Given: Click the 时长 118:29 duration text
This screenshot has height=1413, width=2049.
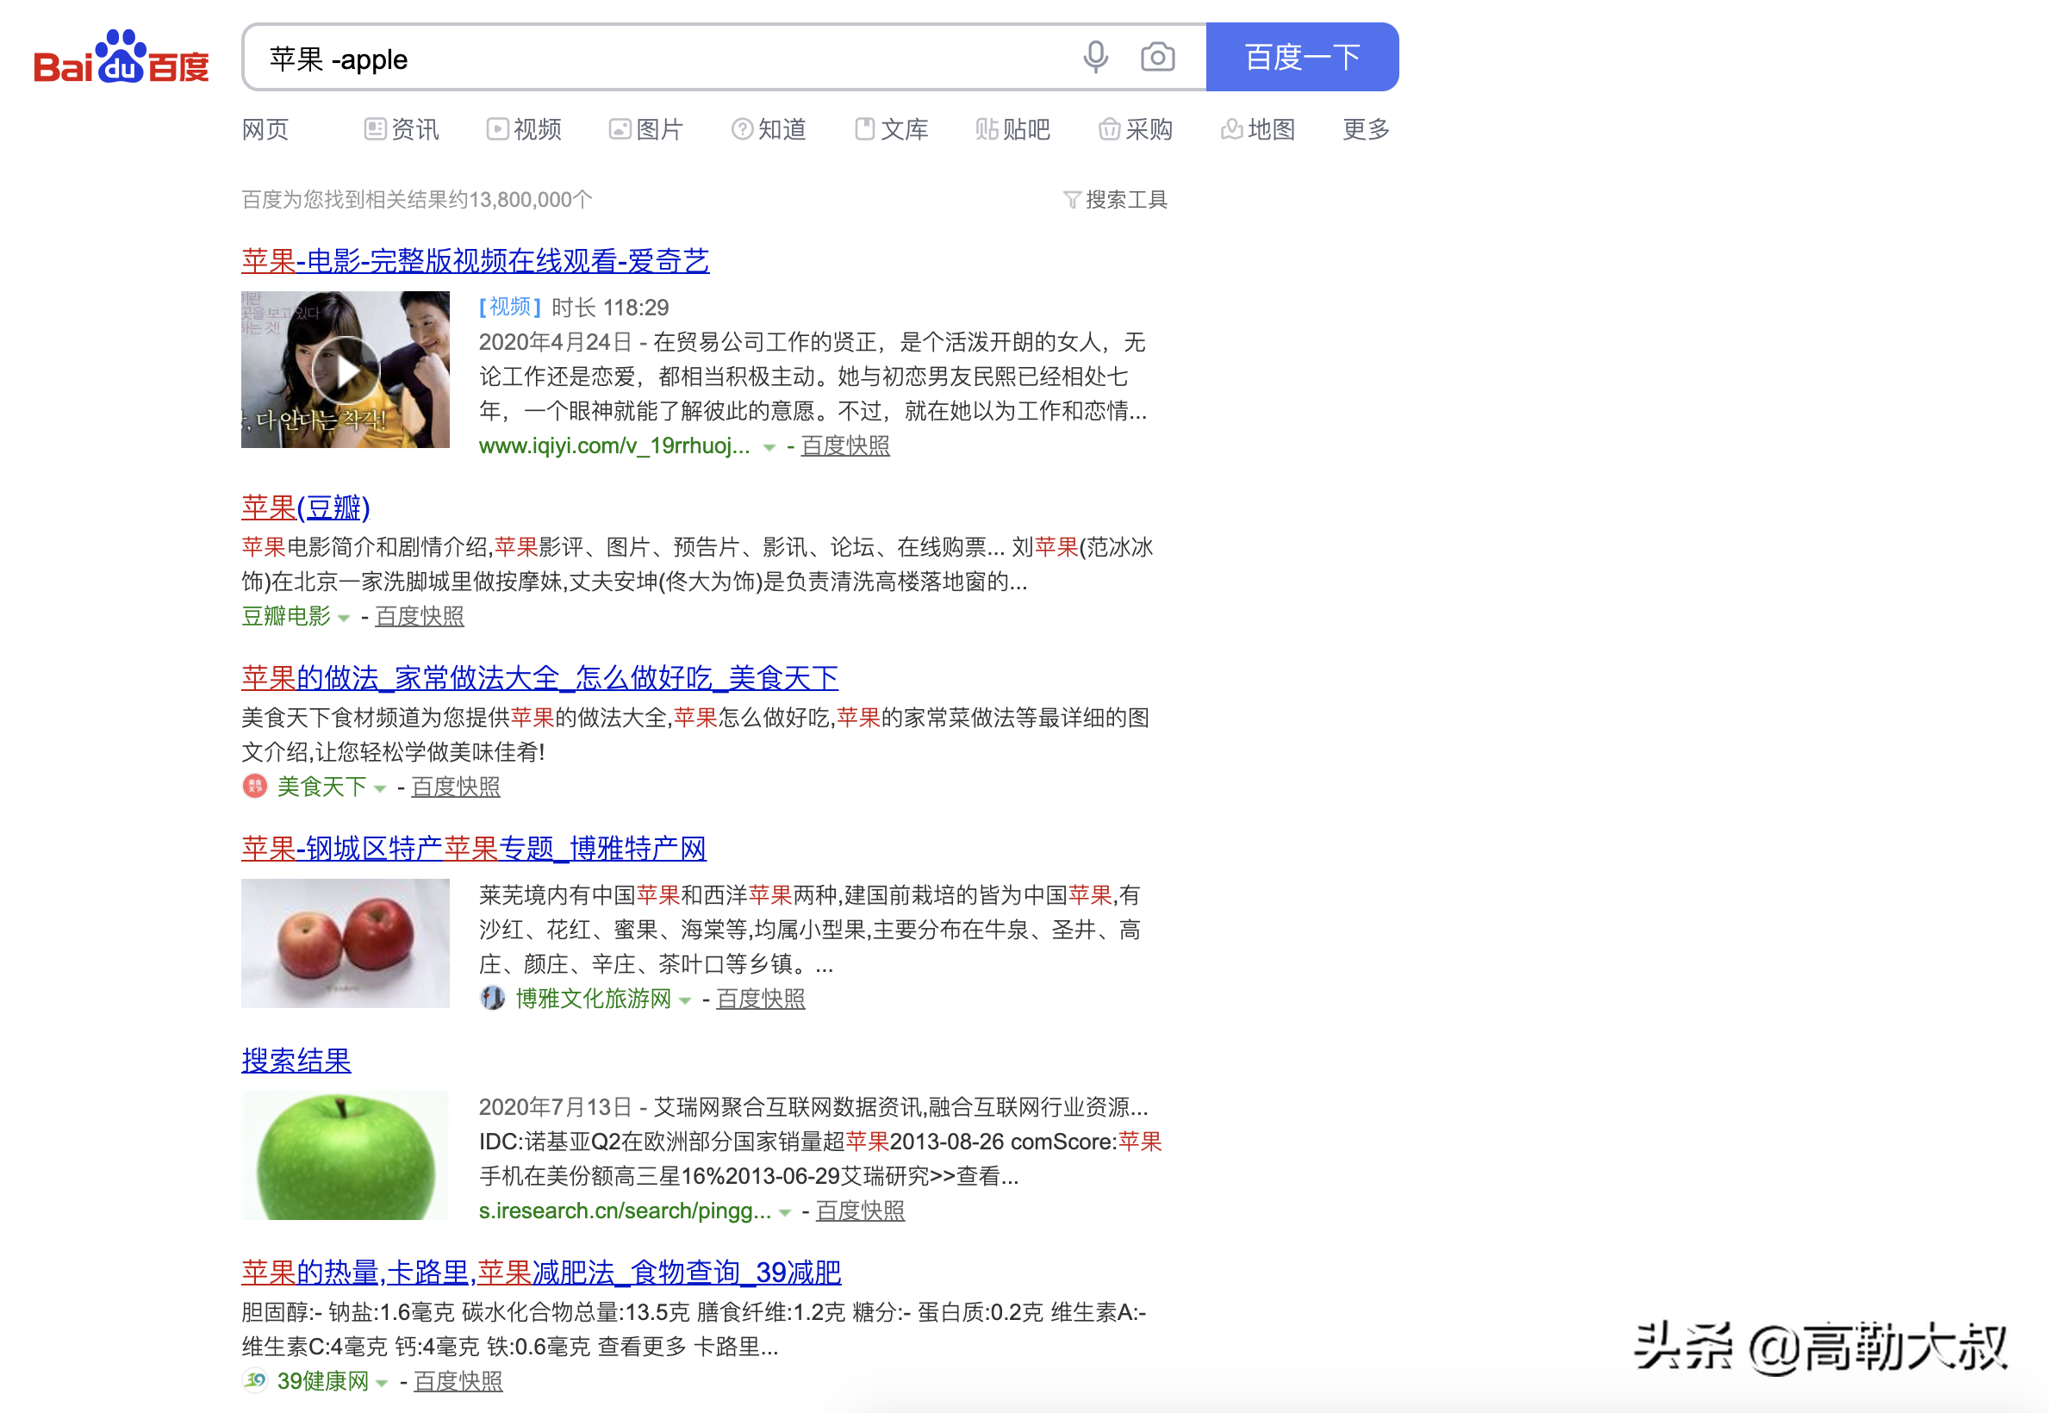Looking at the screenshot, I should click(x=610, y=308).
